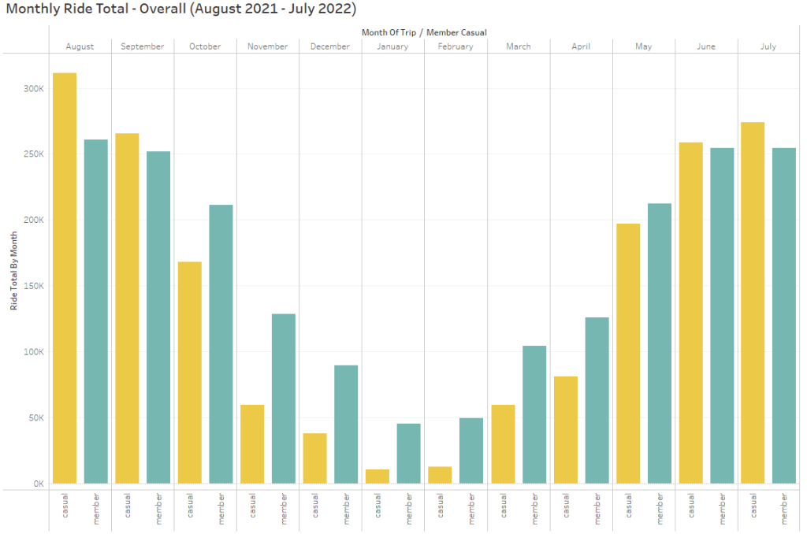
Task: Select the January month column header
Action: tap(392, 46)
